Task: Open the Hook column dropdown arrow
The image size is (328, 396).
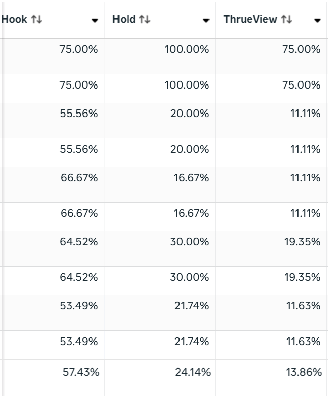Action: pos(95,21)
